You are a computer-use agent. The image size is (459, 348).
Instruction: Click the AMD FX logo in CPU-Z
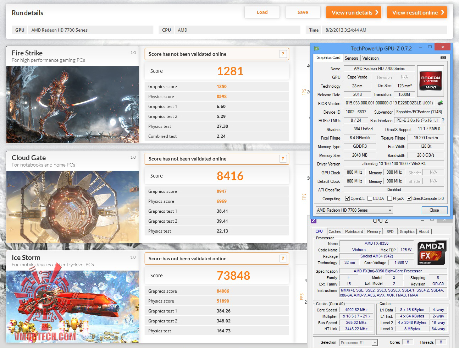pyautogui.click(x=431, y=253)
